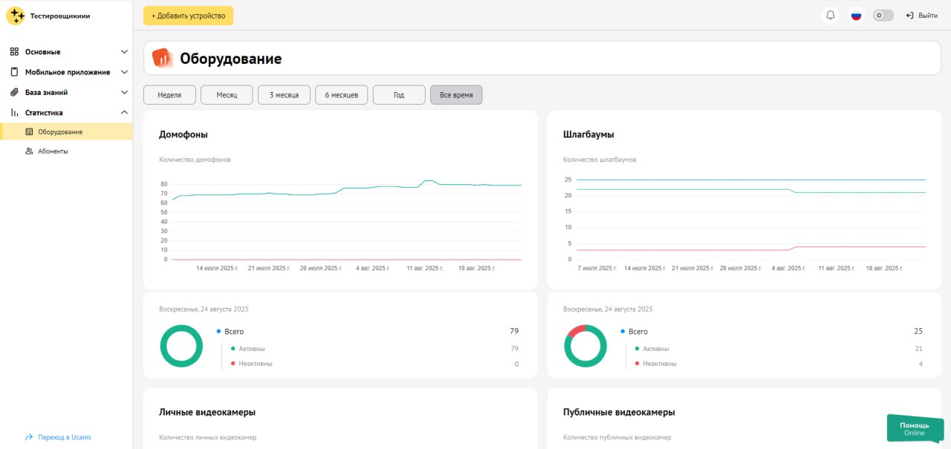
Task: Click the Тестировщикиии logo icon
Action: (x=15, y=16)
